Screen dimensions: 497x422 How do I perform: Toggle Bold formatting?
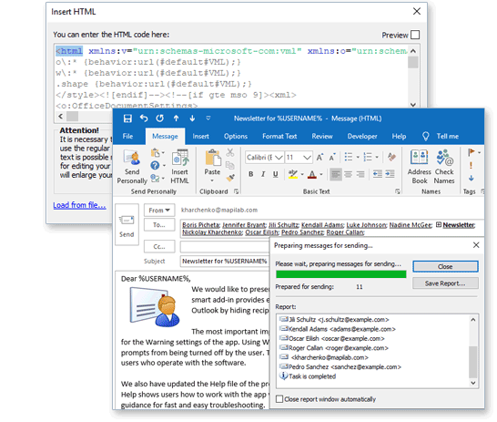click(x=251, y=174)
